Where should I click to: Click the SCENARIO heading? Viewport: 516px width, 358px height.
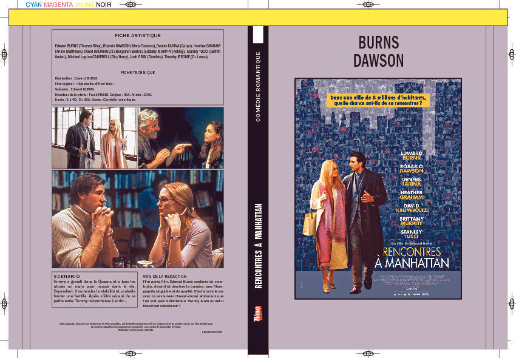[67, 277]
